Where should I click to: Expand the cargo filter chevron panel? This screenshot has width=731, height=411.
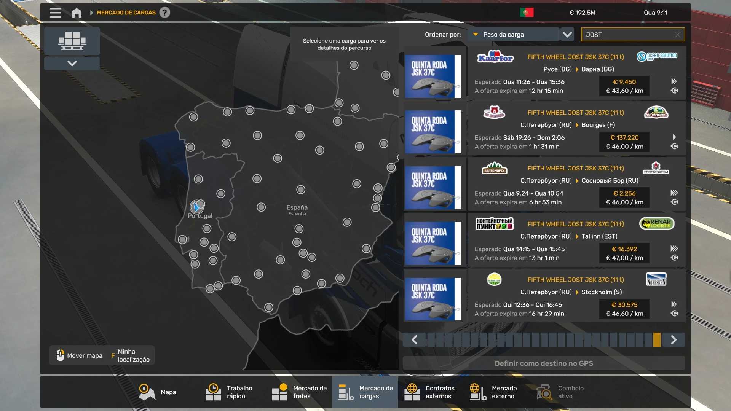[x=72, y=63]
